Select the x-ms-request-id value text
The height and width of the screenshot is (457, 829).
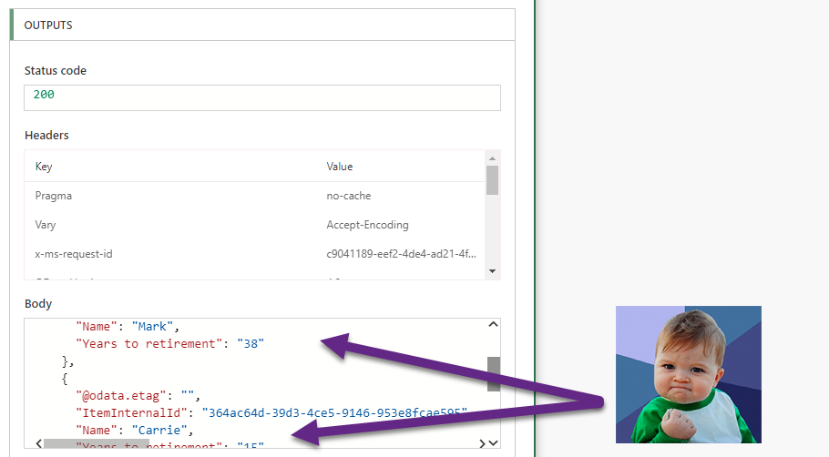click(x=401, y=254)
